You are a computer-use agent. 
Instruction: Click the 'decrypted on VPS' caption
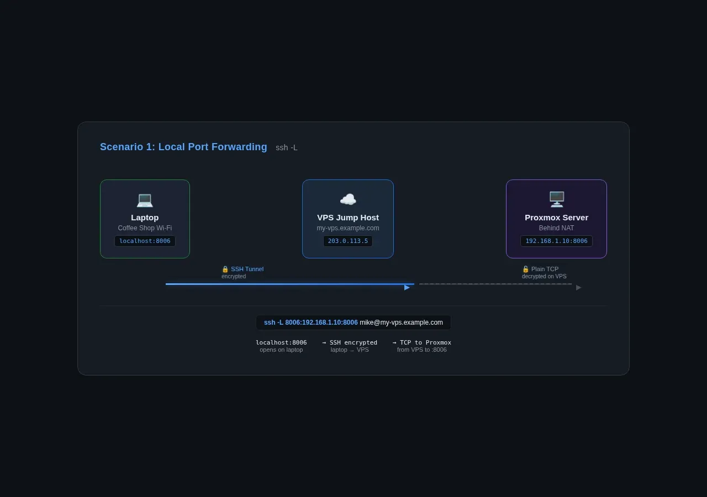tap(544, 276)
